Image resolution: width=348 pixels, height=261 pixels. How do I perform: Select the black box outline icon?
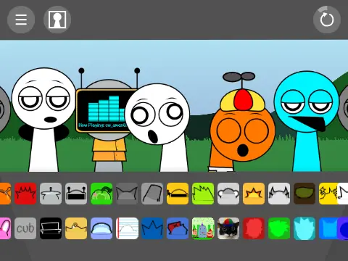pyautogui.click(x=51, y=228)
